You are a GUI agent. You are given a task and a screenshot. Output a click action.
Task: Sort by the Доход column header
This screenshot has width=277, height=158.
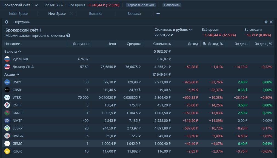click(x=193, y=44)
